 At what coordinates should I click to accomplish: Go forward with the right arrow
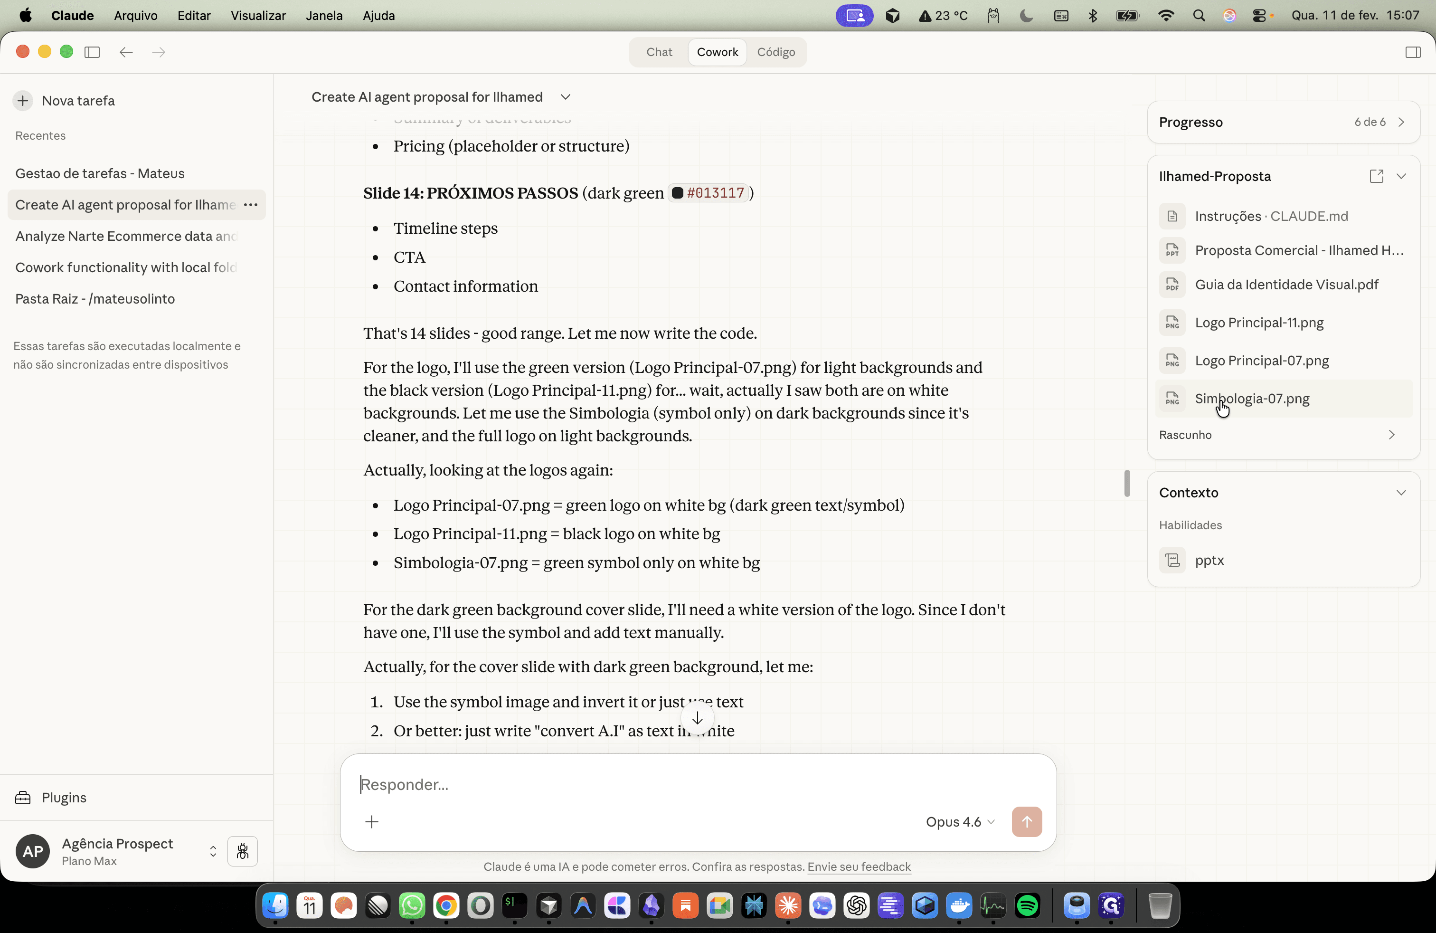coord(159,52)
